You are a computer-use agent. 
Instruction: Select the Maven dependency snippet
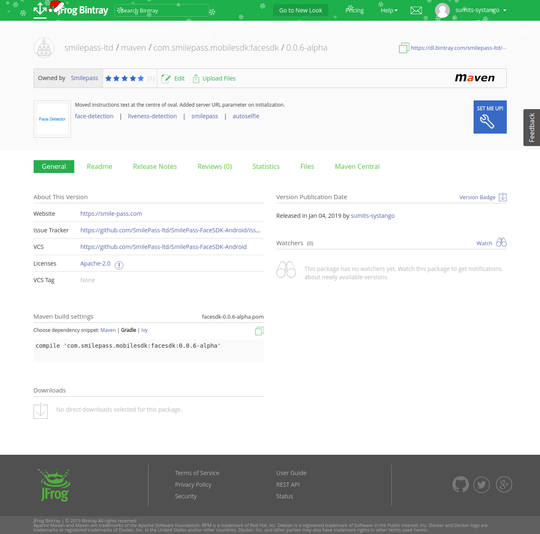coord(108,330)
